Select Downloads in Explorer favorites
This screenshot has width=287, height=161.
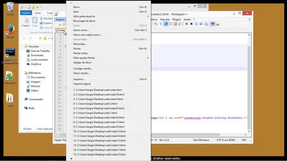(37, 55)
